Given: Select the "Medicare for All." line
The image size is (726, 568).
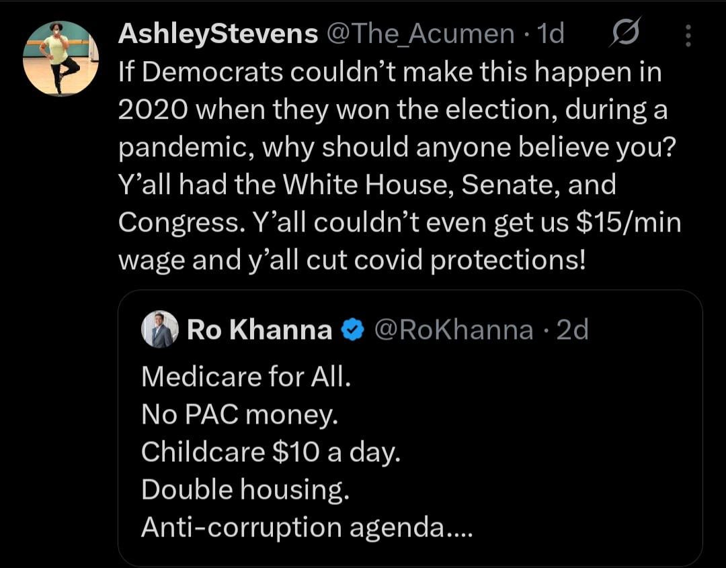Looking at the screenshot, I should 246,377.
